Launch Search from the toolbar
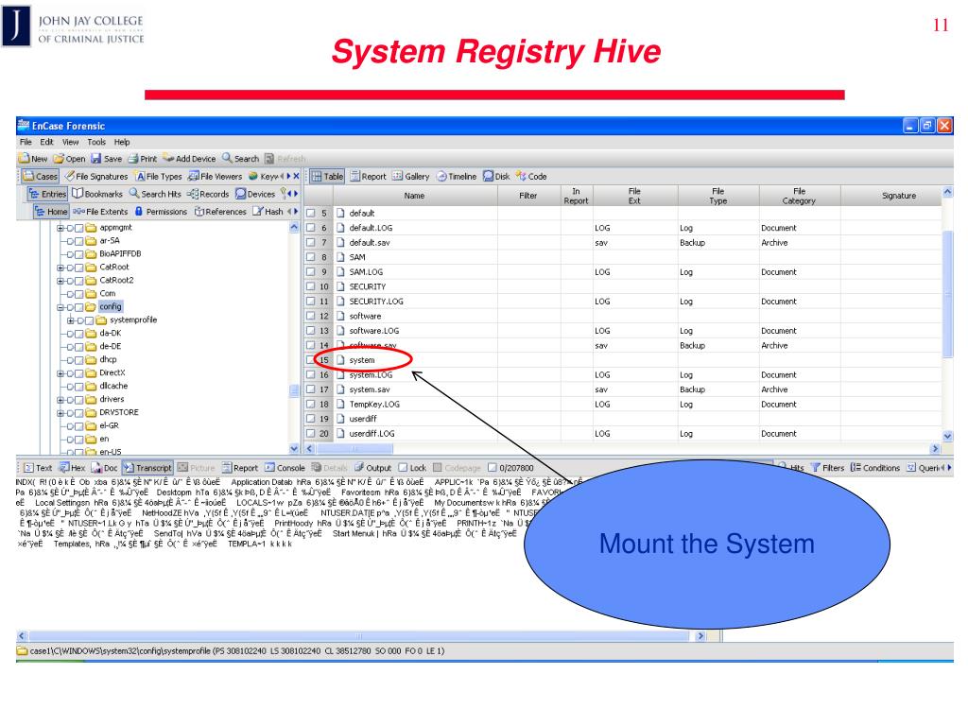This screenshot has width=968, height=726. [x=240, y=159]
